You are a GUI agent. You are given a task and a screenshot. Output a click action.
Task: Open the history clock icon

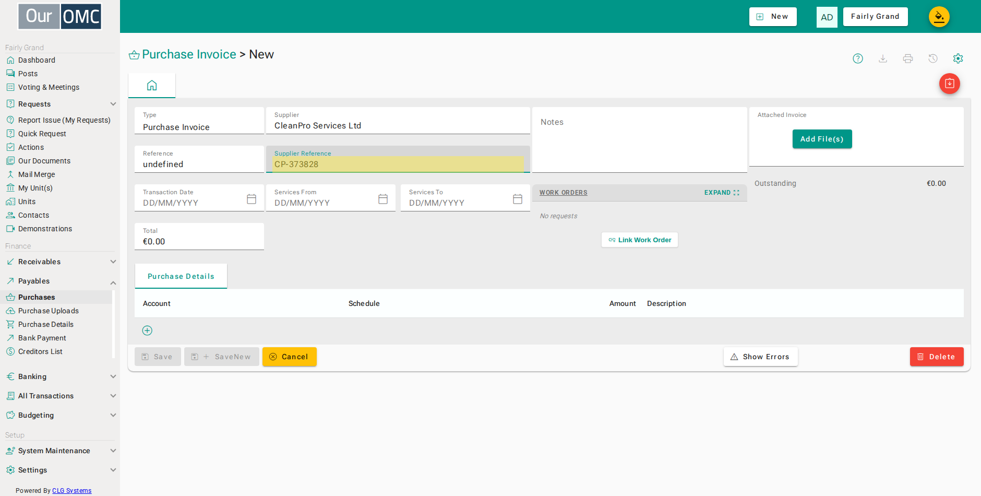933,58
